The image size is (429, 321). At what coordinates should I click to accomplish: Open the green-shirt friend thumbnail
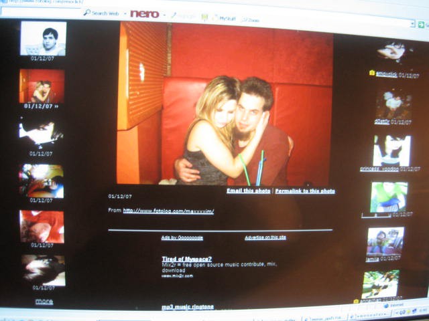[x=389, y=197]
